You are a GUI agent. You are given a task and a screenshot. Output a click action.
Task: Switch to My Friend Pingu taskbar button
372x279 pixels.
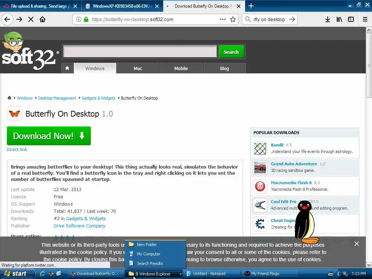pyautogui.click(x=270, y=274)
